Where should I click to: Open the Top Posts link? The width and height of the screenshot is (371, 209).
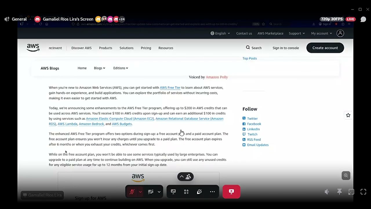pyautogui.click(x=250, y=58)
